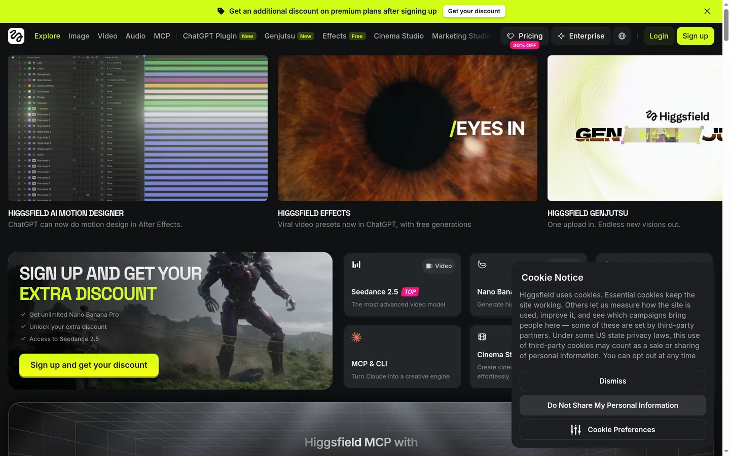Click the Higgsfield MCP with heading

point(361,442)
